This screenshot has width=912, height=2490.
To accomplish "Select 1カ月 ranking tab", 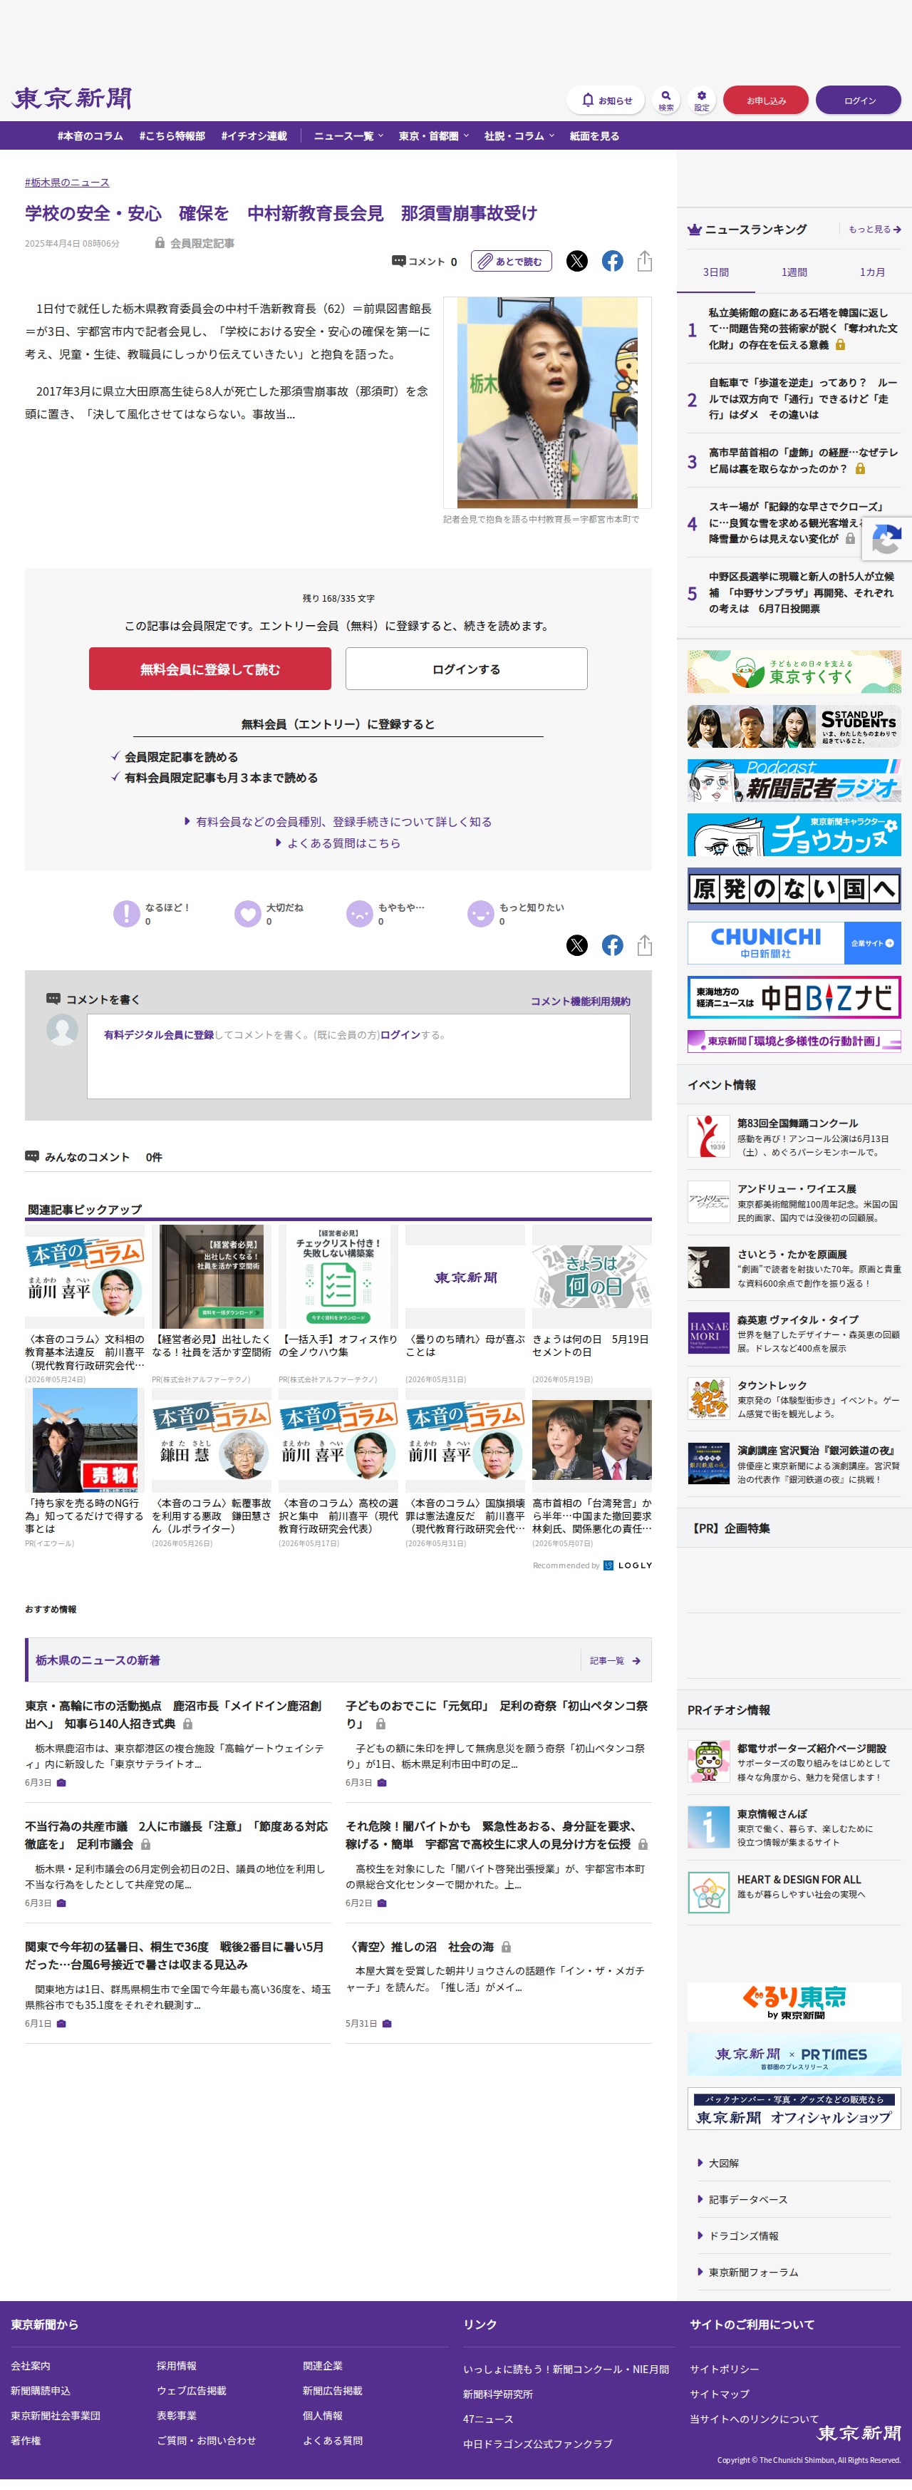I will coord(872,272).
